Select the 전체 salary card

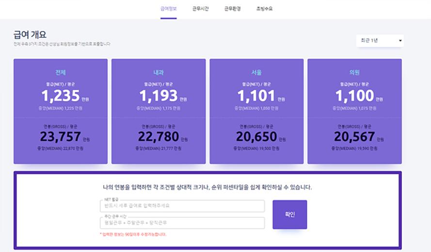pos(61,111)
